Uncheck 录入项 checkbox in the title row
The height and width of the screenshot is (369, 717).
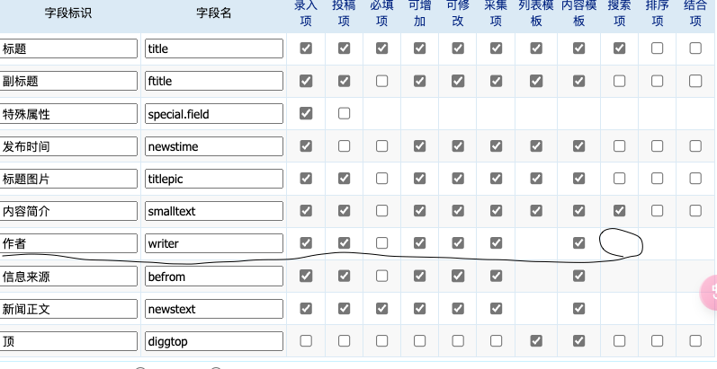(x=306, y=48)
